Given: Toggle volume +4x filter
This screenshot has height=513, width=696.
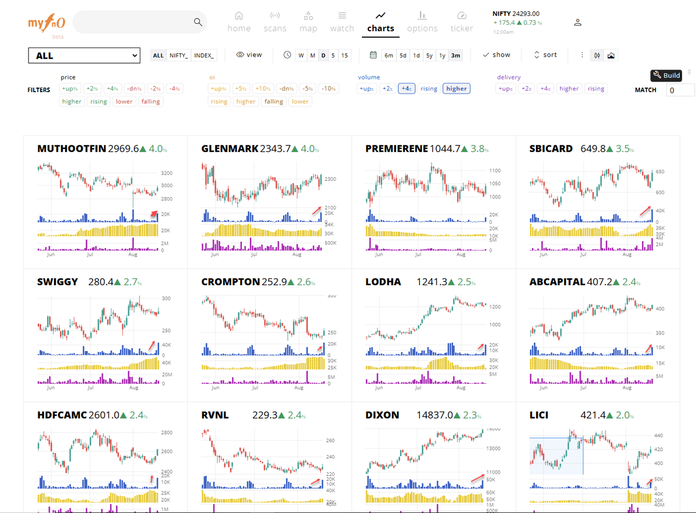Looking at the screenshot, I should [406, 89].
